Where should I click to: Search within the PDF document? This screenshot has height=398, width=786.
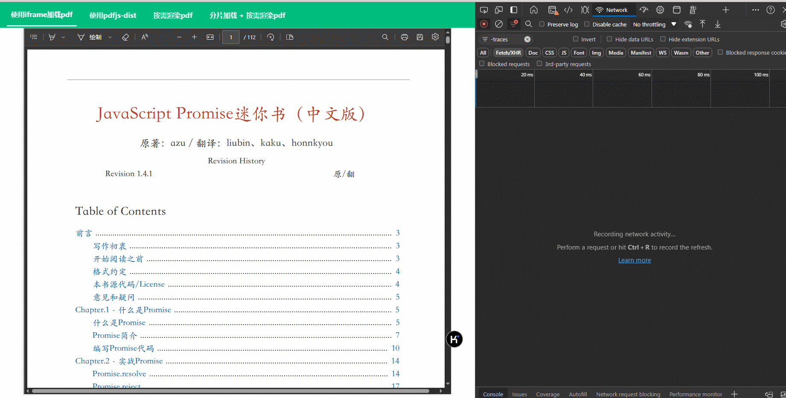[385, 37]
